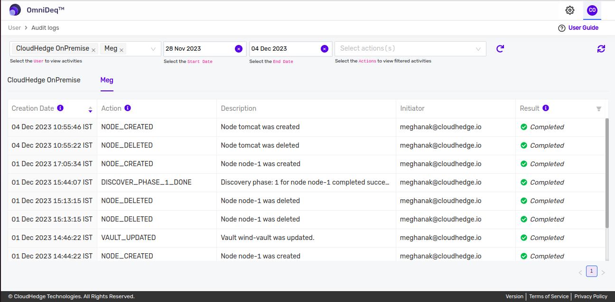Open the settings gear icon

(x=570, y=10)
